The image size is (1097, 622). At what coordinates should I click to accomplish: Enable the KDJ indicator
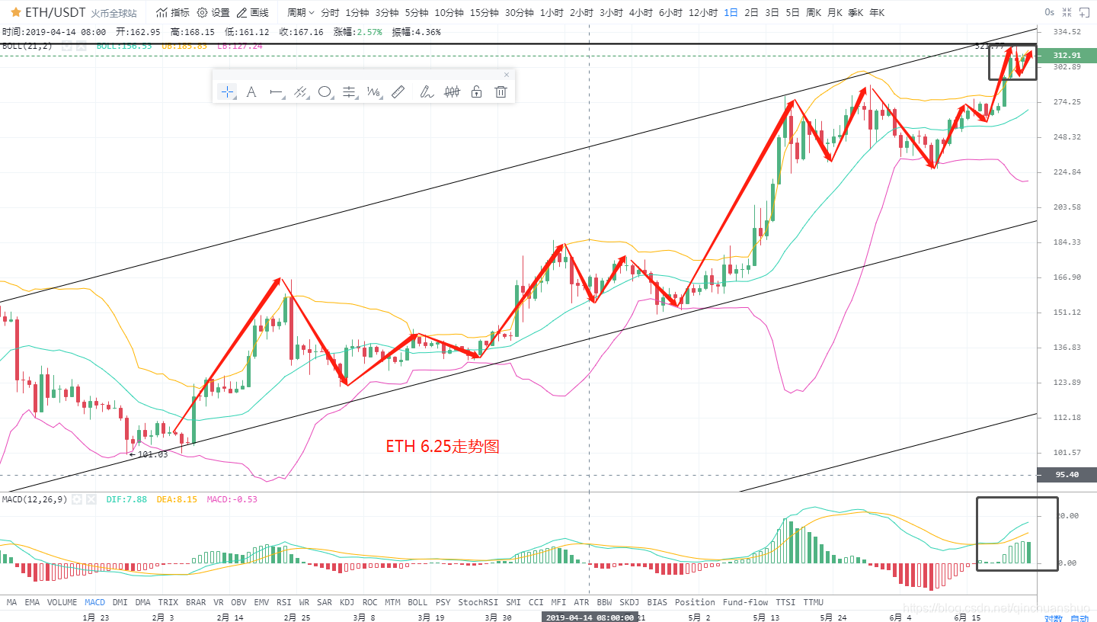[x=347, y=602]
